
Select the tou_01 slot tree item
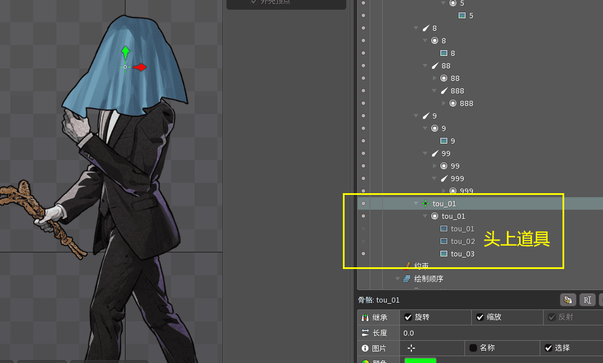point(453,216)
